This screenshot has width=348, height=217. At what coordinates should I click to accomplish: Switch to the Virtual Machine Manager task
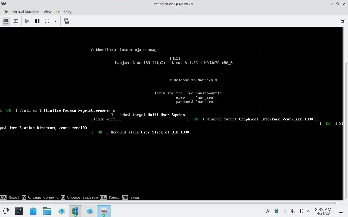(76, 211)
